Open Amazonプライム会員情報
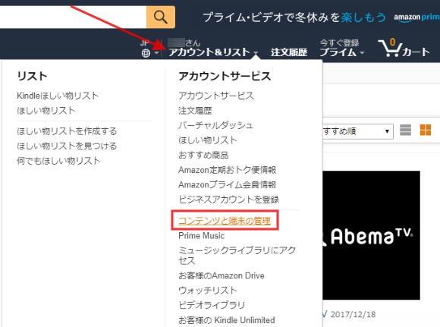Image resolution: width=440 pixels, height=327 pixels. 228,184
